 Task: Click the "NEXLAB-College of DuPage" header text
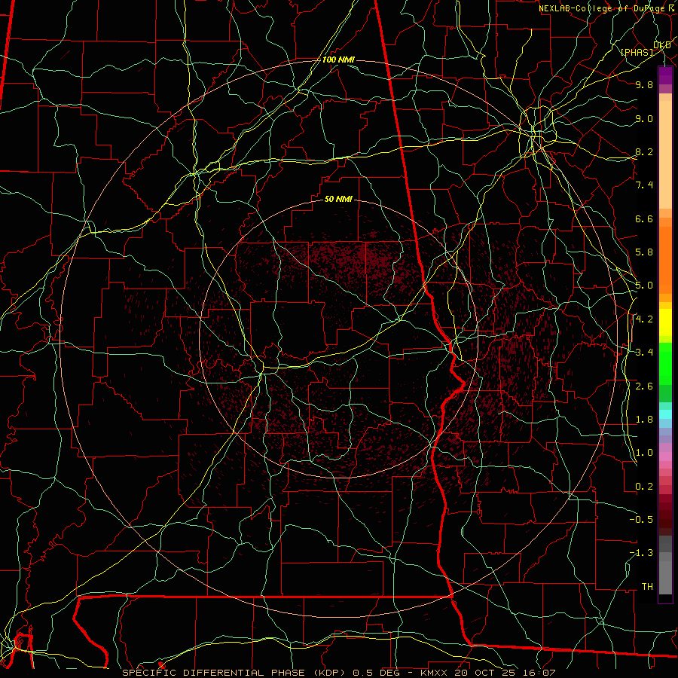pyautogui.click(x=602, y=8)
